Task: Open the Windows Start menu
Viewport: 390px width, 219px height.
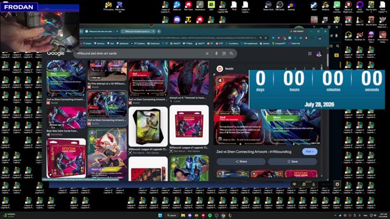Action: (160, 215)
